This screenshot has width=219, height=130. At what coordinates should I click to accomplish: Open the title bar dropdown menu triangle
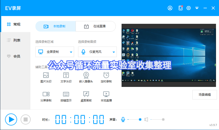(197, 8)
